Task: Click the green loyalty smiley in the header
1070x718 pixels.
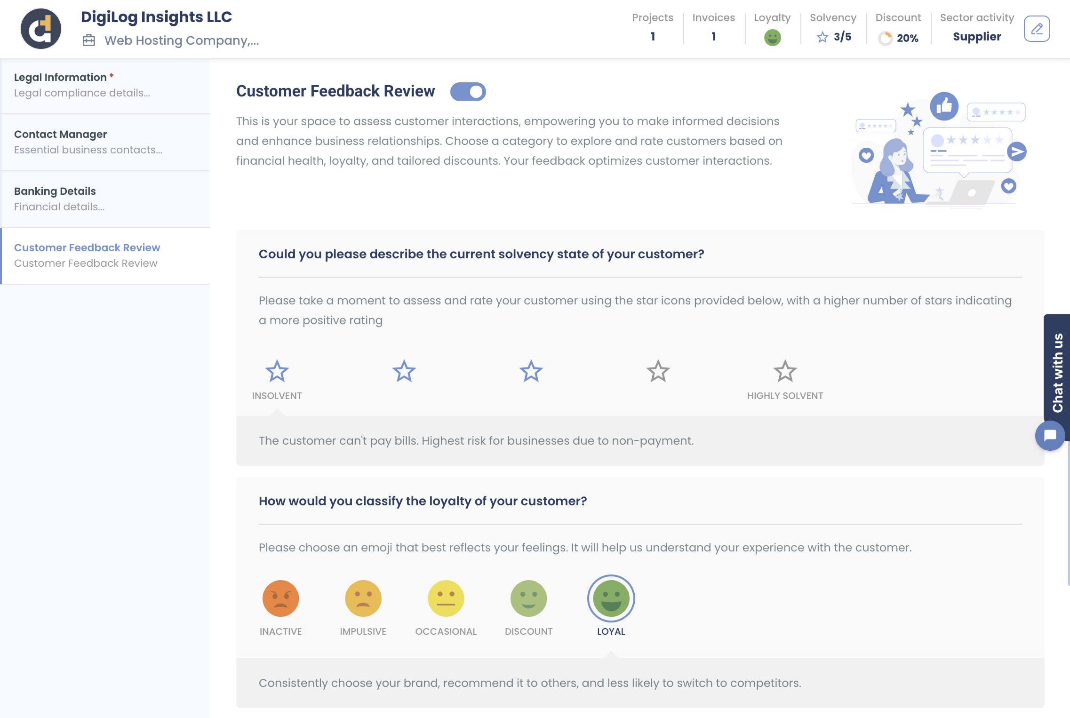Action: [772, 37]
